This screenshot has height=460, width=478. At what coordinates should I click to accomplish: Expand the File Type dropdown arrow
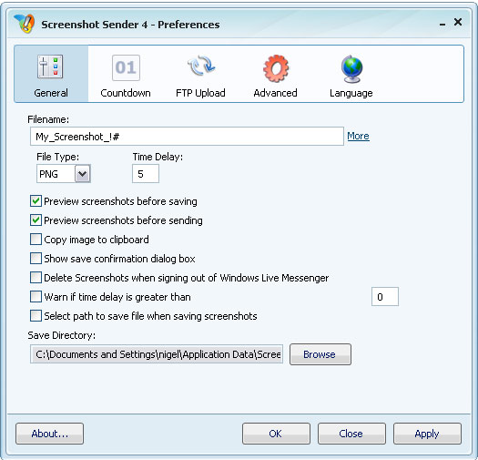[83, 174]
